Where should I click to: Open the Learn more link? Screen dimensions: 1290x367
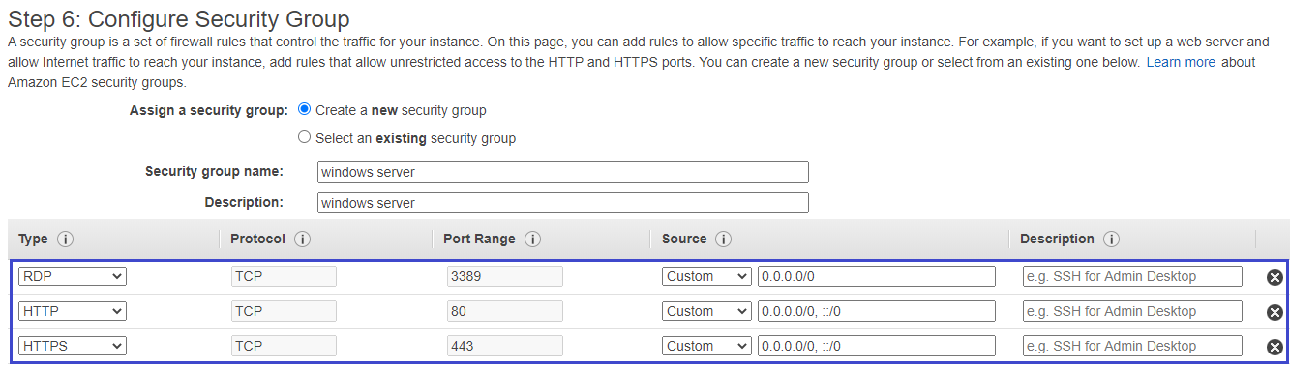coord(1181,62)
